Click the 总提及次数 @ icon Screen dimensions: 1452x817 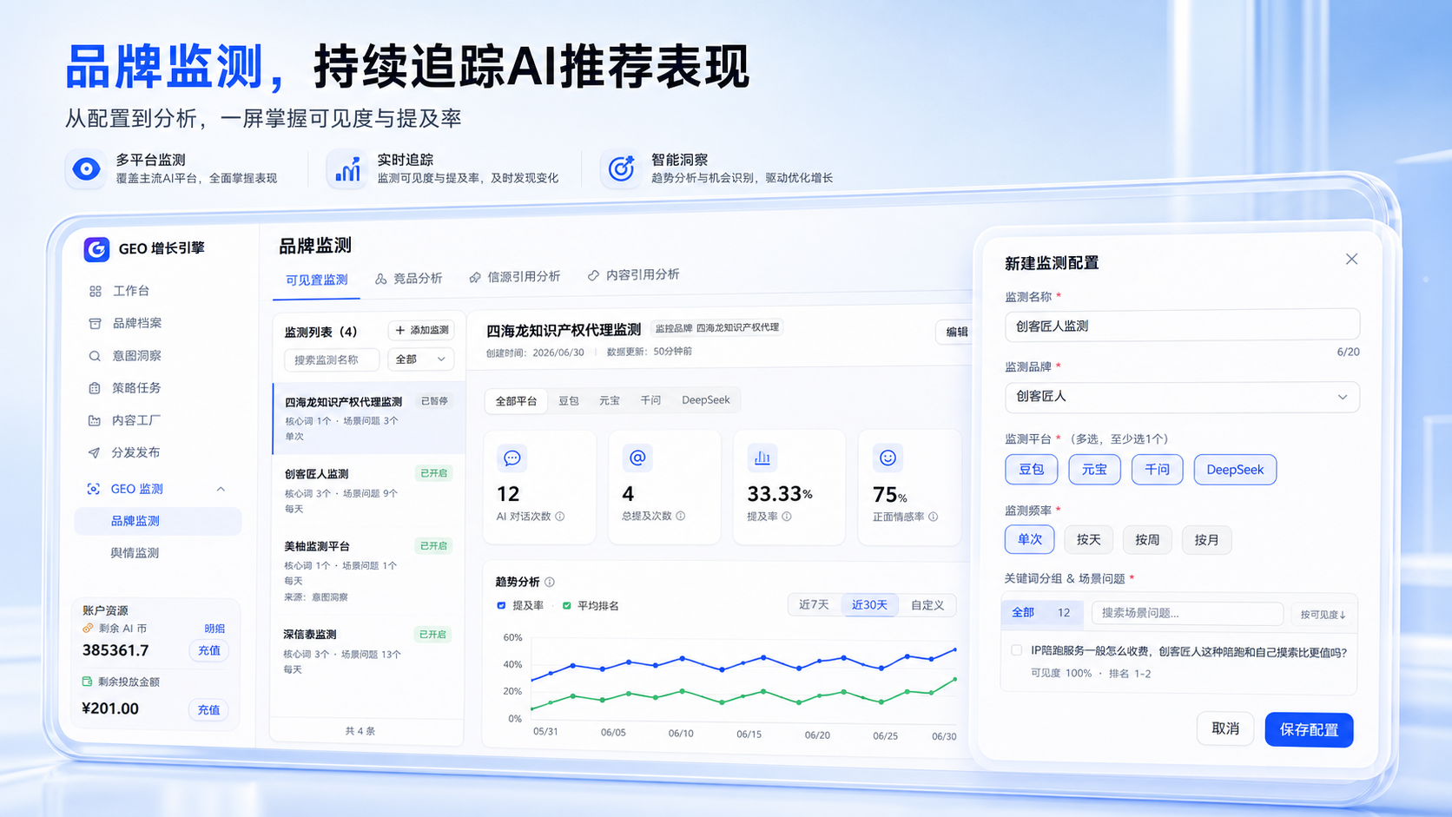637,458
